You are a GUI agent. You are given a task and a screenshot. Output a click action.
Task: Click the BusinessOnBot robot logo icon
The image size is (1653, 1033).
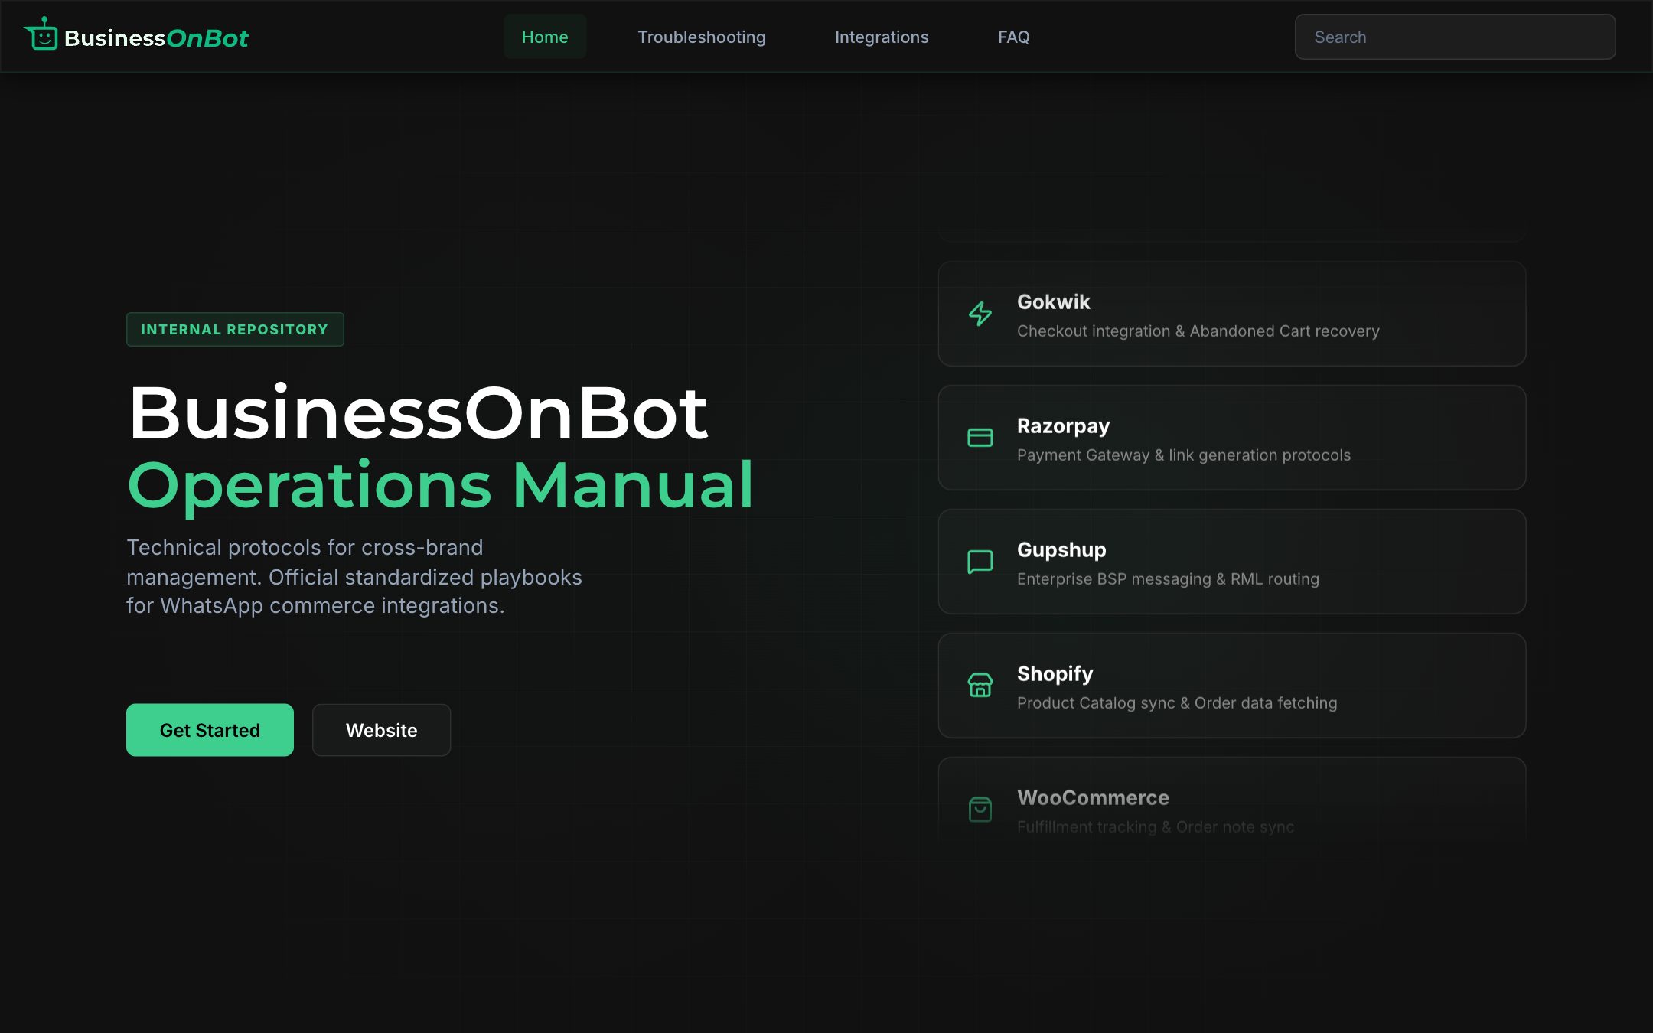[42, 34]
